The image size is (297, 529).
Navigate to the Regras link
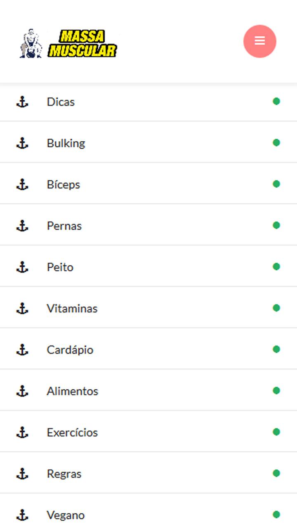(64, 474)
